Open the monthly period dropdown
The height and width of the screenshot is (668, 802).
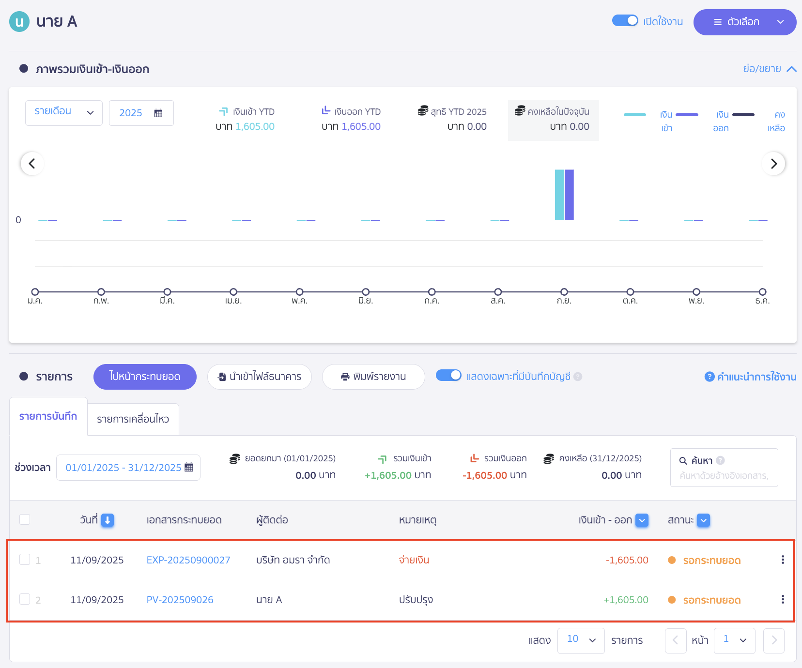[x=63, y=113]
